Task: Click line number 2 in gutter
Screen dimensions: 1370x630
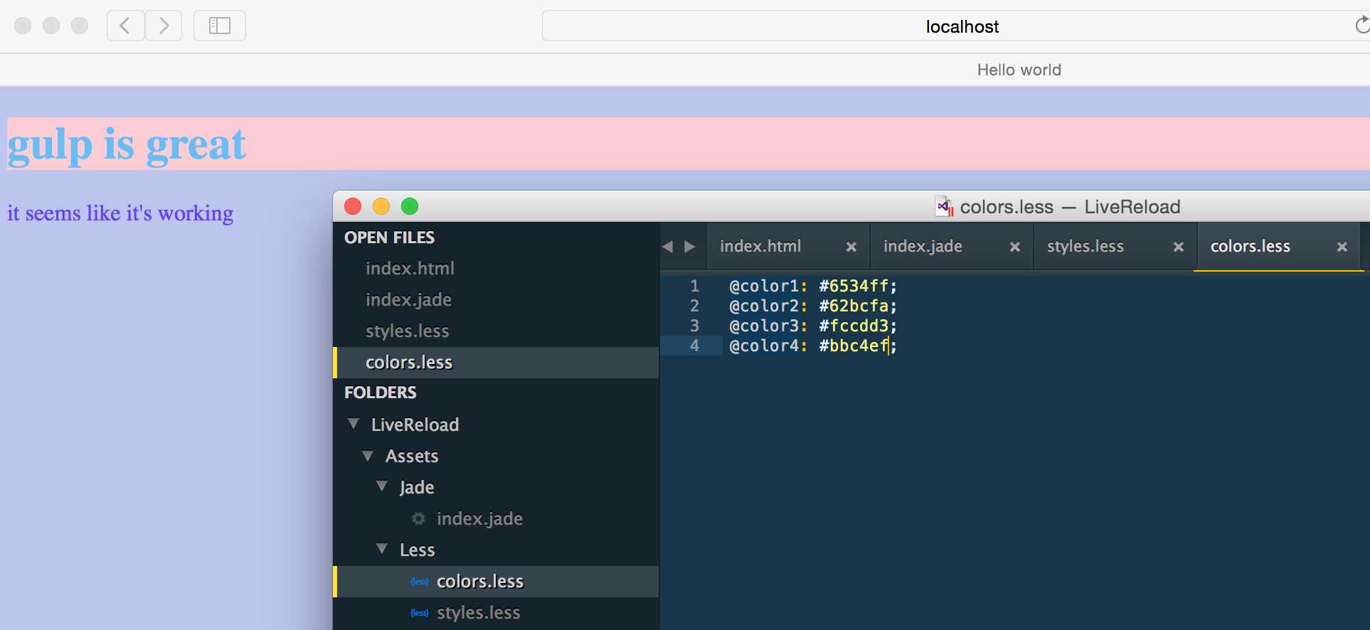Action: click(695, 306)
